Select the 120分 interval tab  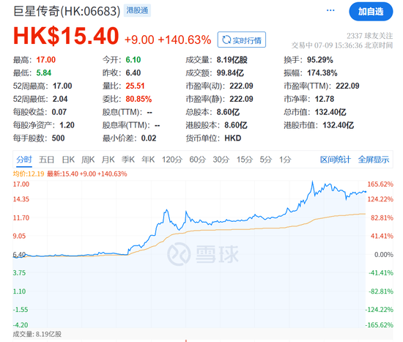[x=172, y=160]
